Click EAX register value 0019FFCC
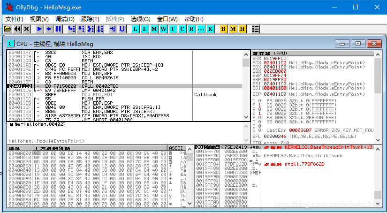This screenshot has height=213, width=387. (275, 59)
